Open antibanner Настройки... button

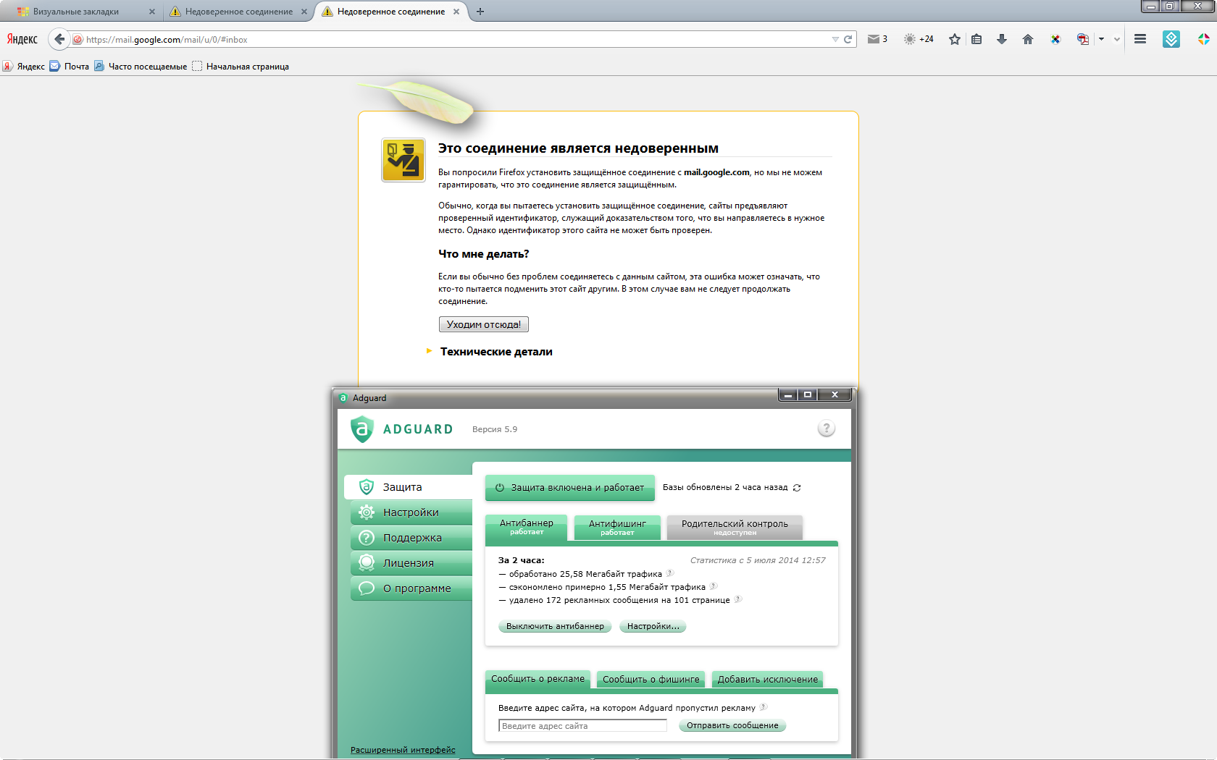[653, 626]
